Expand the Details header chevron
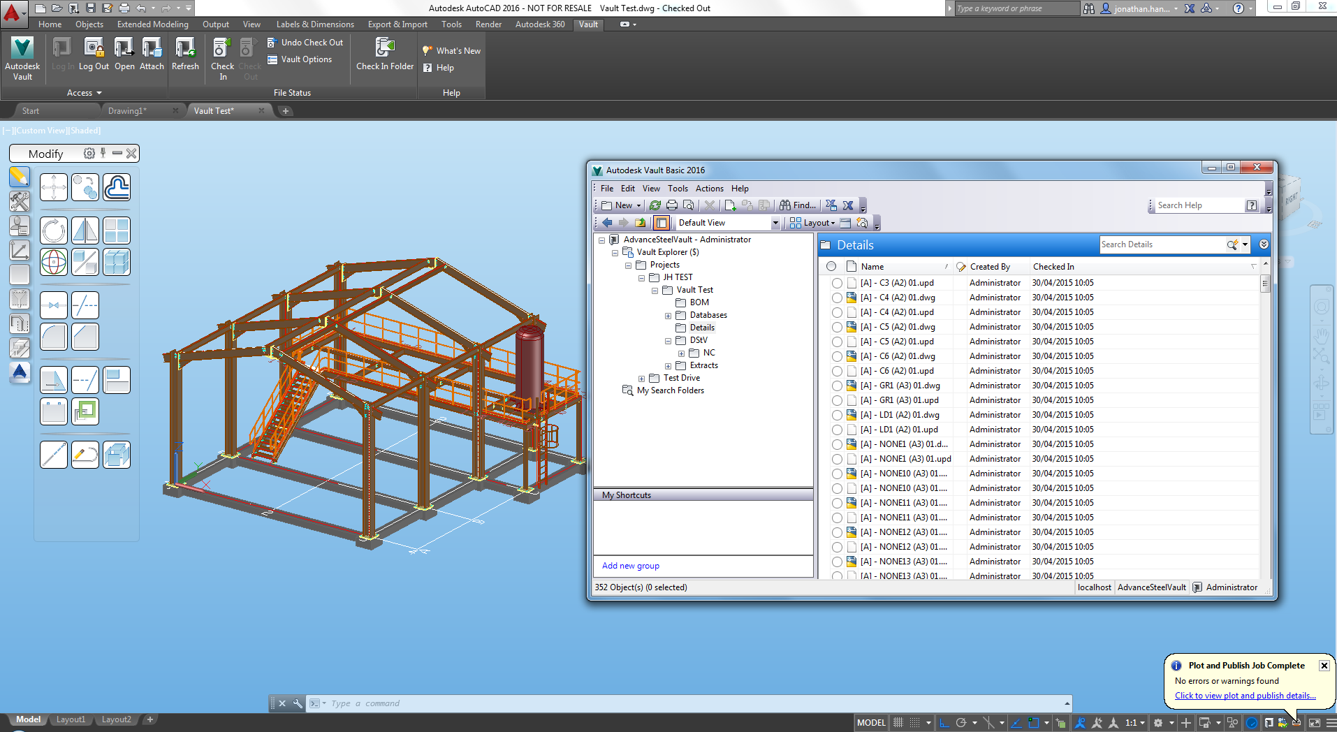This screenshot has width=1337, height=732. [1264, 244]
